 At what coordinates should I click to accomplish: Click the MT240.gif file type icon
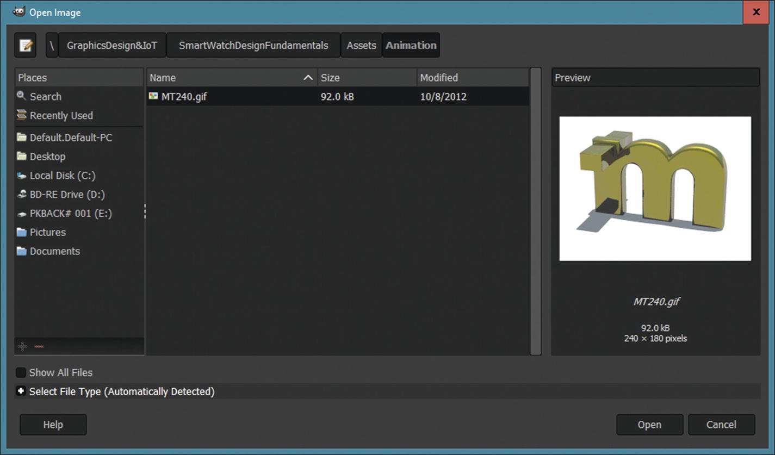click(x=153, y=96)
